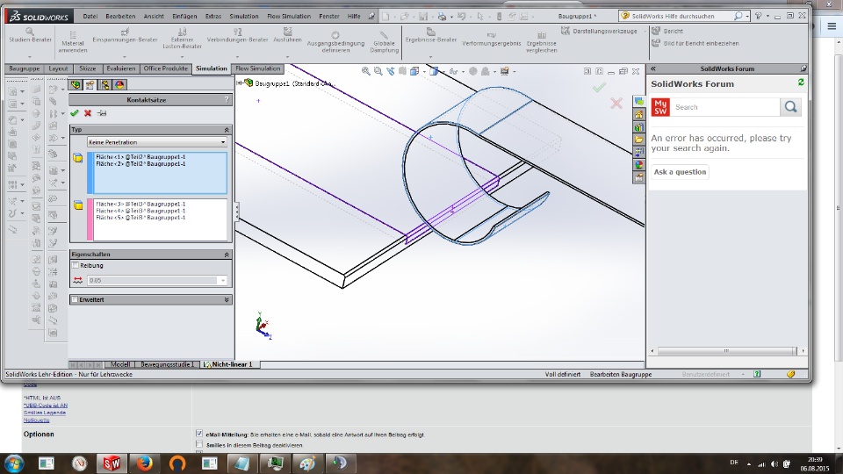Click the forum Search input field
This screenshot has height=474, width=843.
(x=724, y=107)
